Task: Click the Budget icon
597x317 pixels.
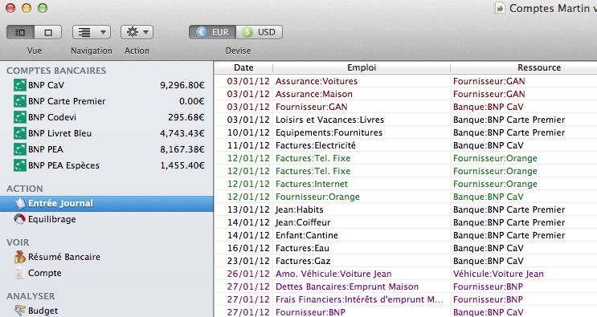Action: click(20, 311)
